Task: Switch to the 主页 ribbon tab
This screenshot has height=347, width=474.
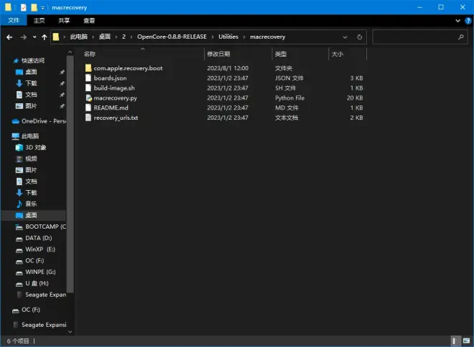Action: tap(39, 21)
